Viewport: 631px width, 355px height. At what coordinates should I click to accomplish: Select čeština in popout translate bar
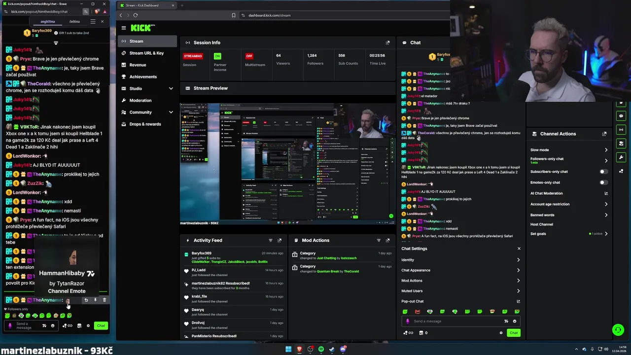74,22
